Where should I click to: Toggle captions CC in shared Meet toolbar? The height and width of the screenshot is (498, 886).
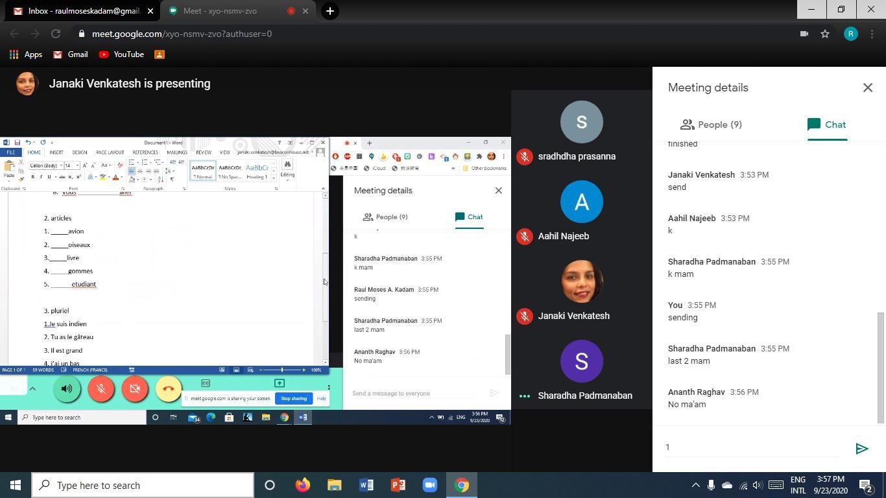tap(206, 383)
